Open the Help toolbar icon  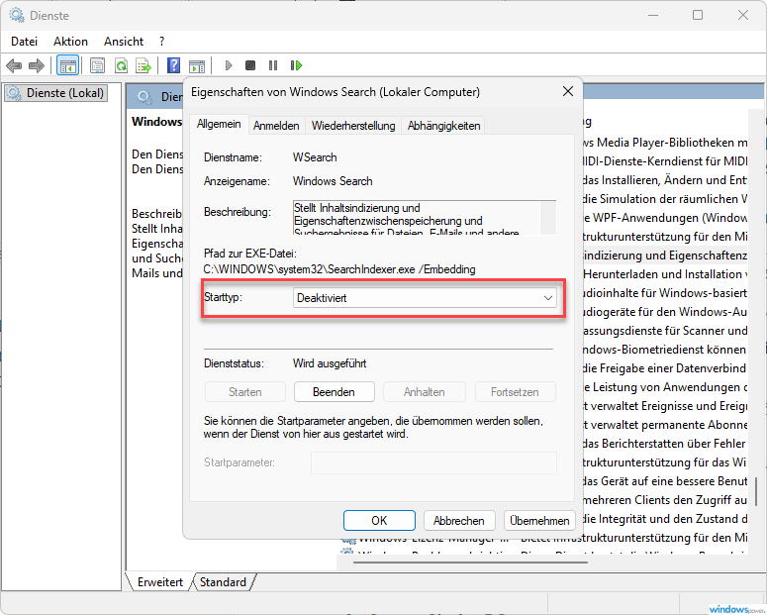coord(173,65)
